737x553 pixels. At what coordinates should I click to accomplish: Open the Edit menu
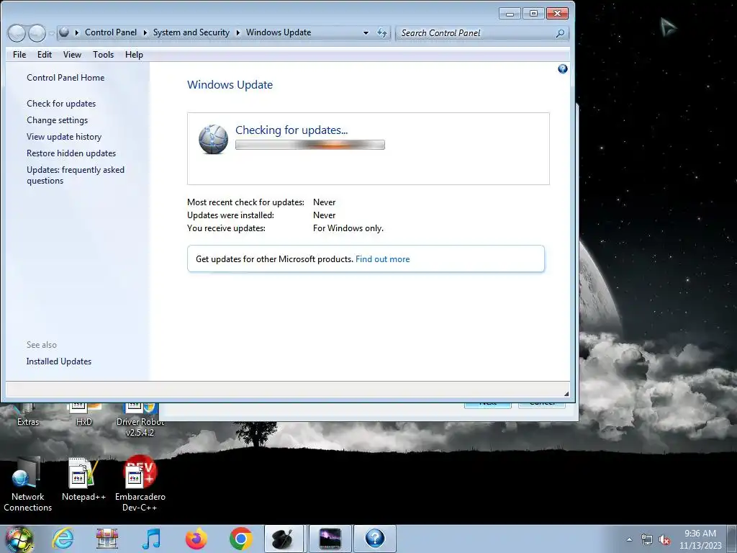[45, 55]
